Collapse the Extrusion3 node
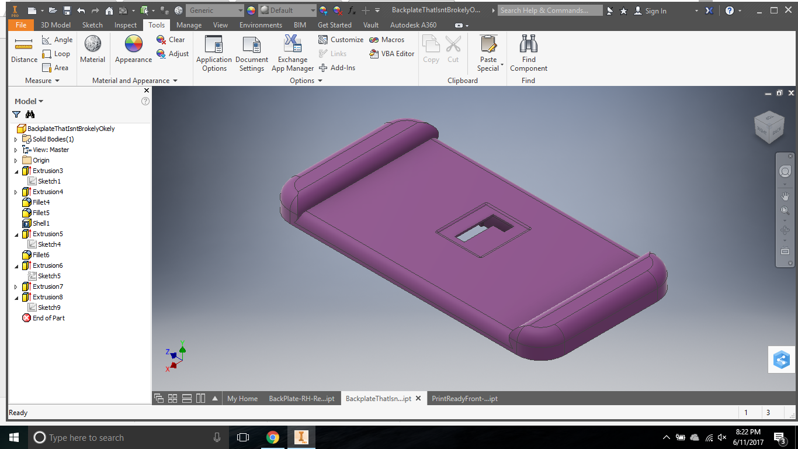The image size is (798, 449). [16, 171]
